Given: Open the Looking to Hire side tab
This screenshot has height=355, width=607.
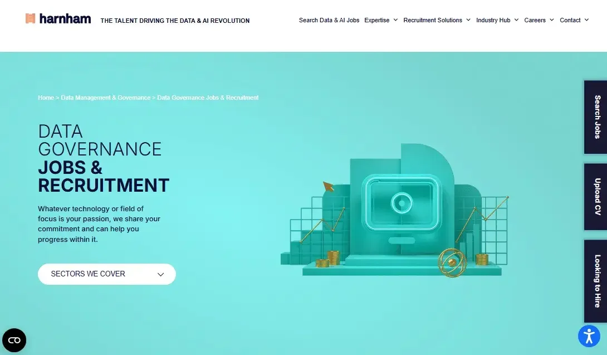Looking at the screenshot, I should 595,281.
